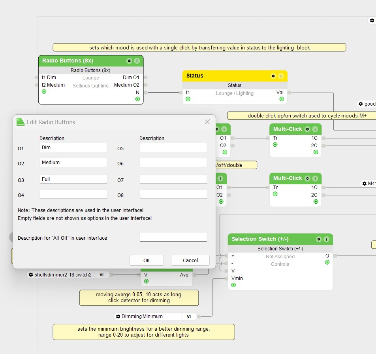Screen dimensions: 376x354
Task: Open gear on lower Multi-Click block
Action: (307, 178)
